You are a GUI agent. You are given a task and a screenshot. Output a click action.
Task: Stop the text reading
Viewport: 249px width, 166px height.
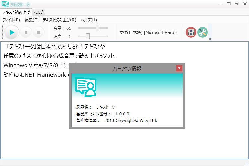[39, 32]
